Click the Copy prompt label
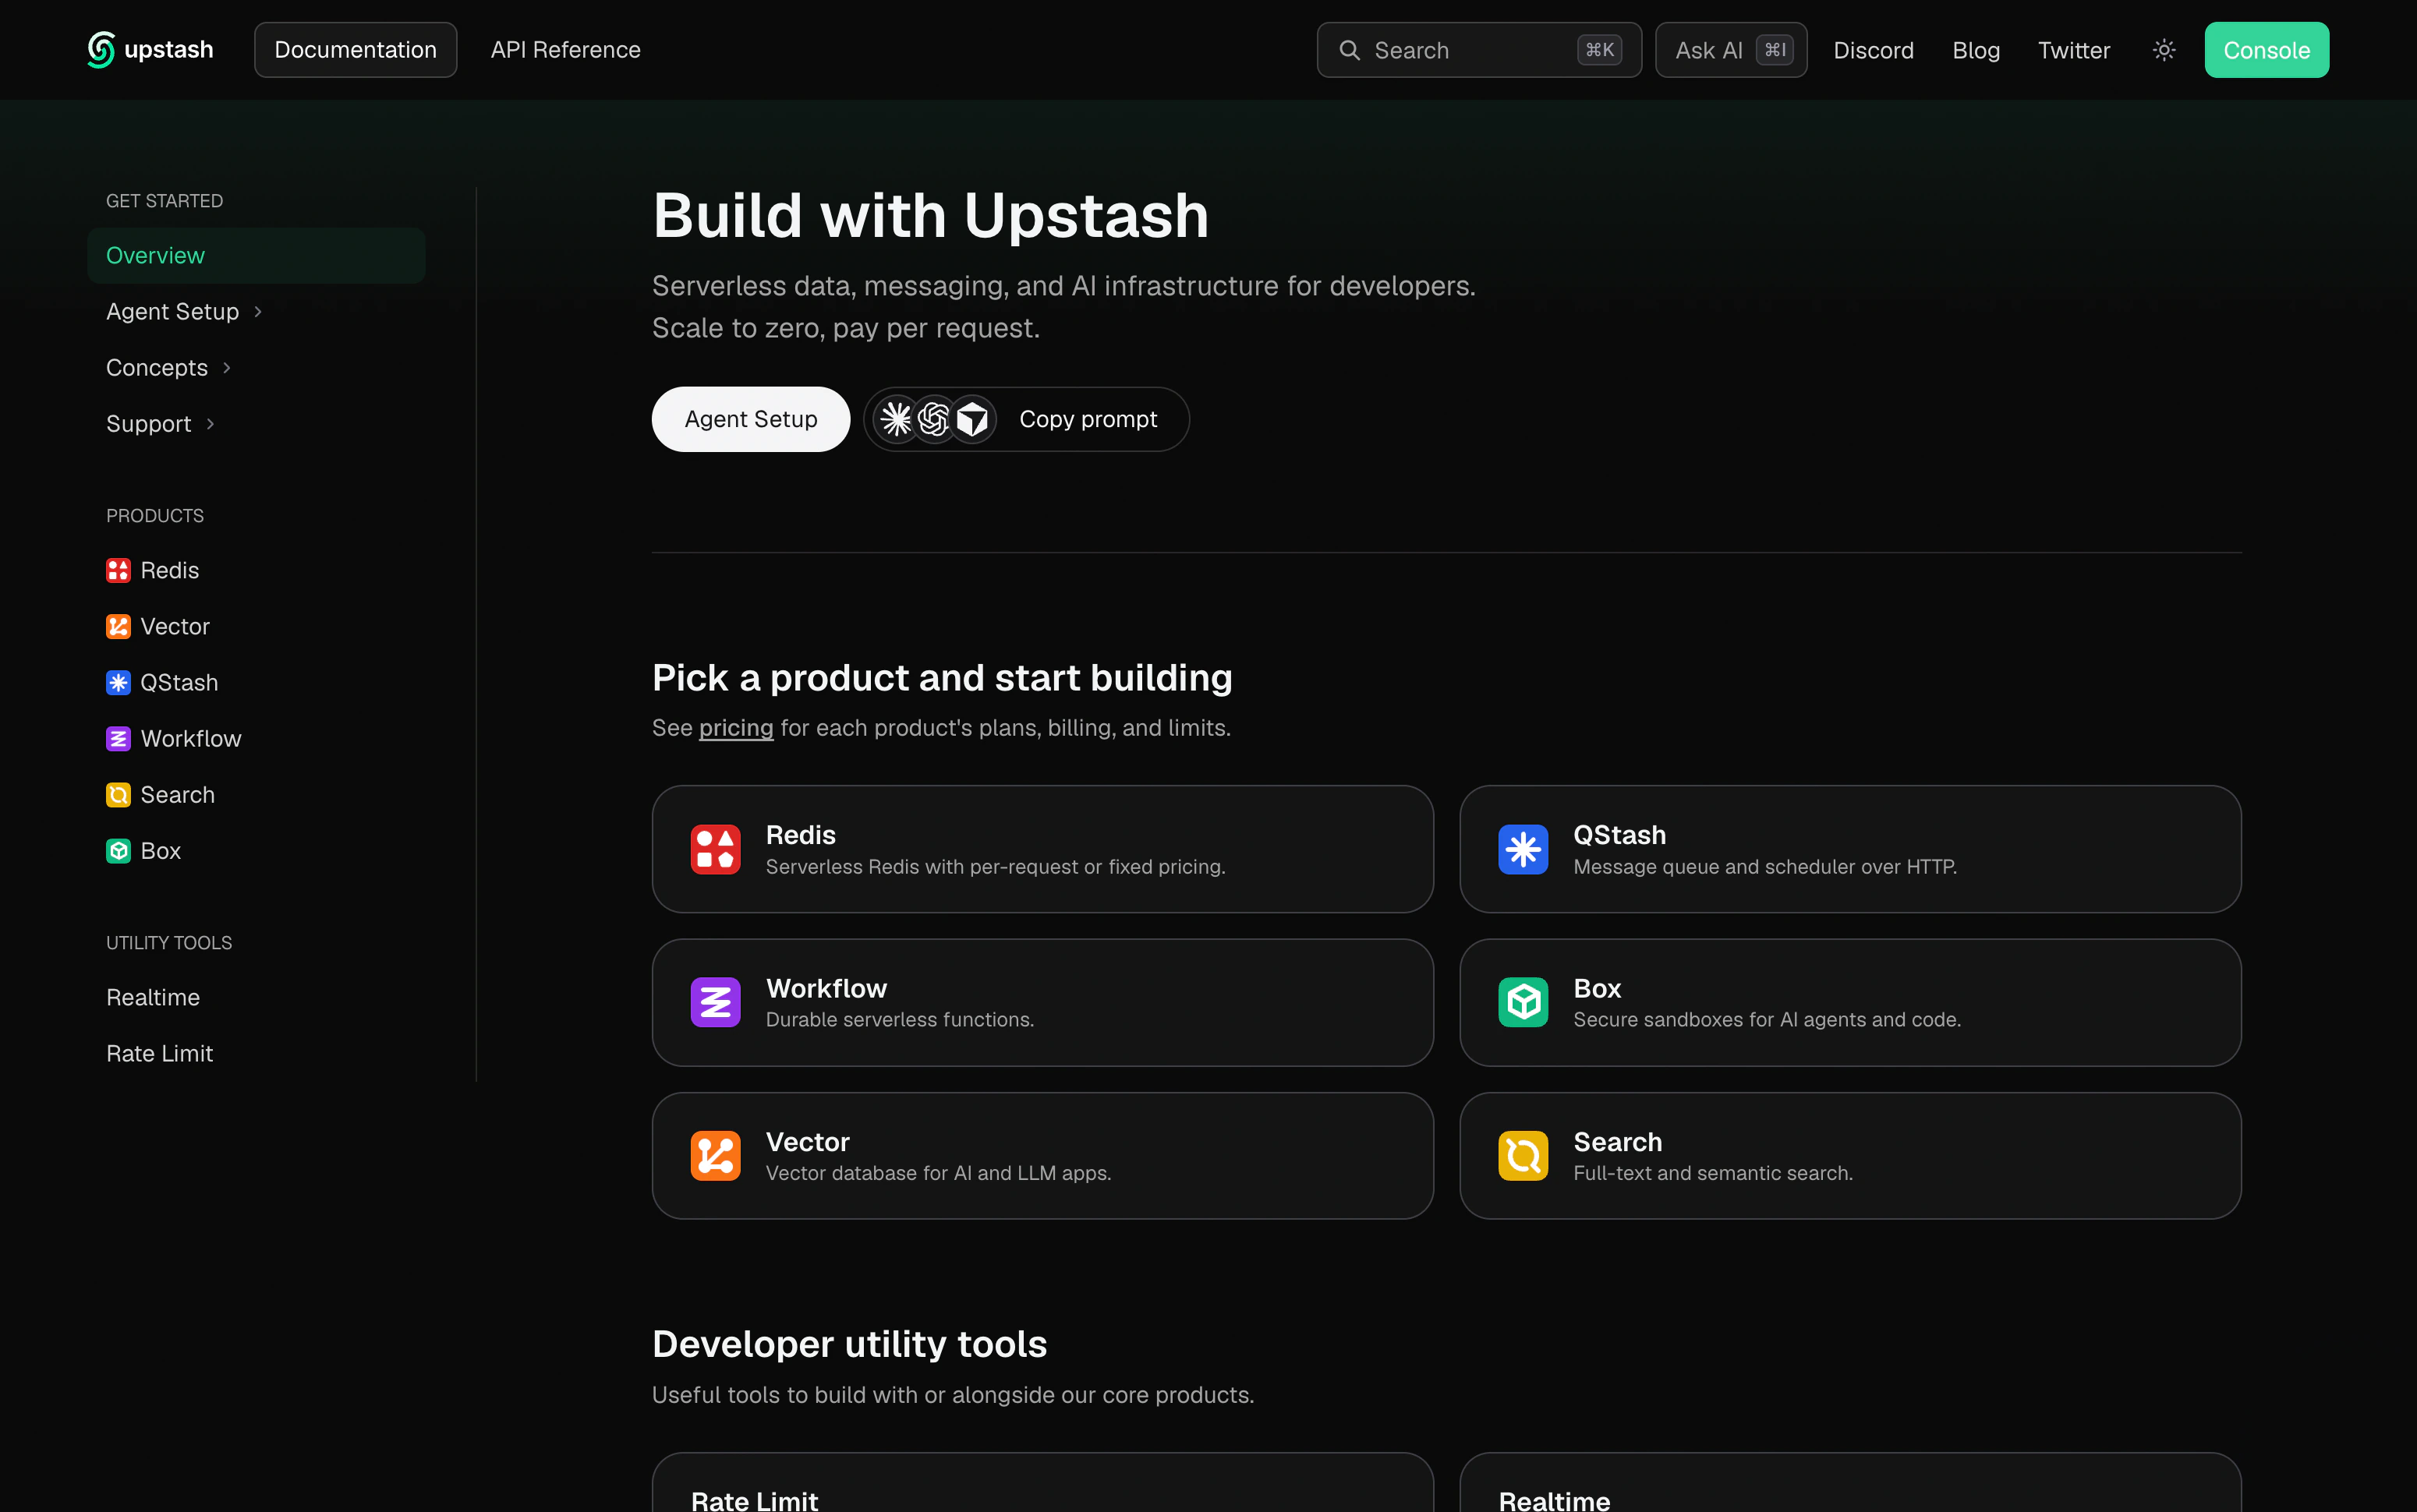Viewport: 2417px width, 1512px height. [x=1088, y=419]
